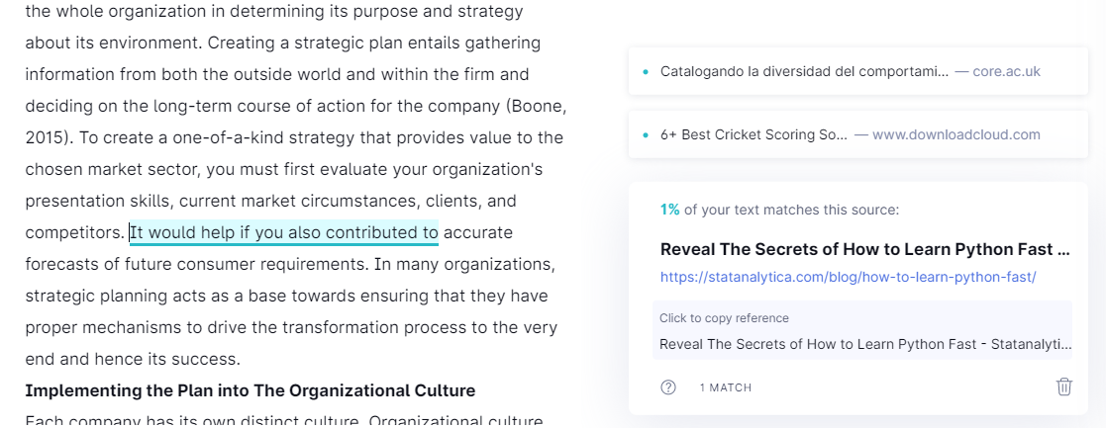Viewport: 1106px width, 428px height.
Task: Open the statanalytica.com blog URL
Action: tap(848, 277)
